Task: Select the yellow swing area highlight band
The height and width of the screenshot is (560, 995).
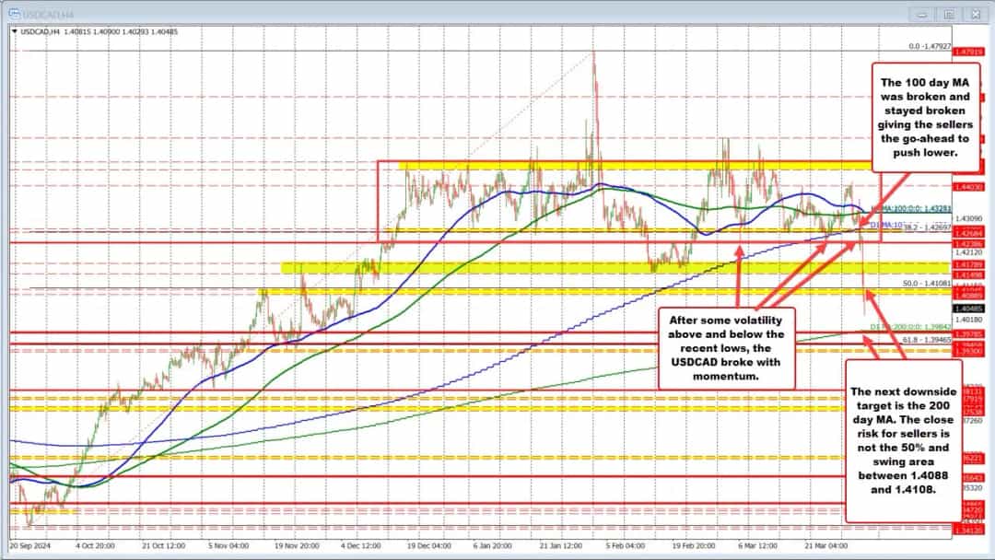Action: click(x=553, y=266)
